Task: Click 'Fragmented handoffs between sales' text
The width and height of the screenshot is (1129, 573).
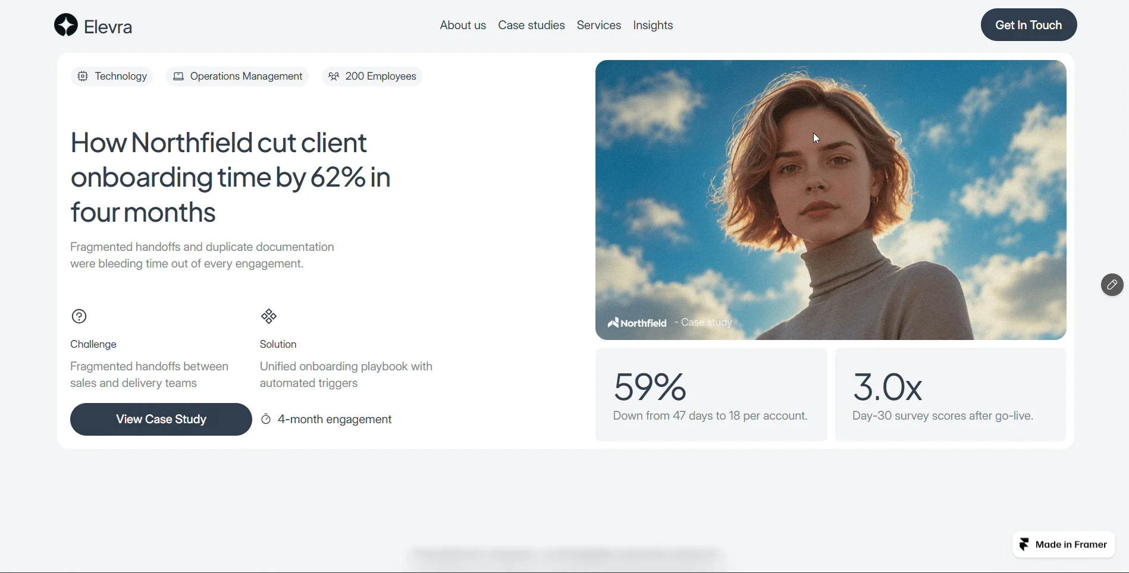Action: (149, 374)
